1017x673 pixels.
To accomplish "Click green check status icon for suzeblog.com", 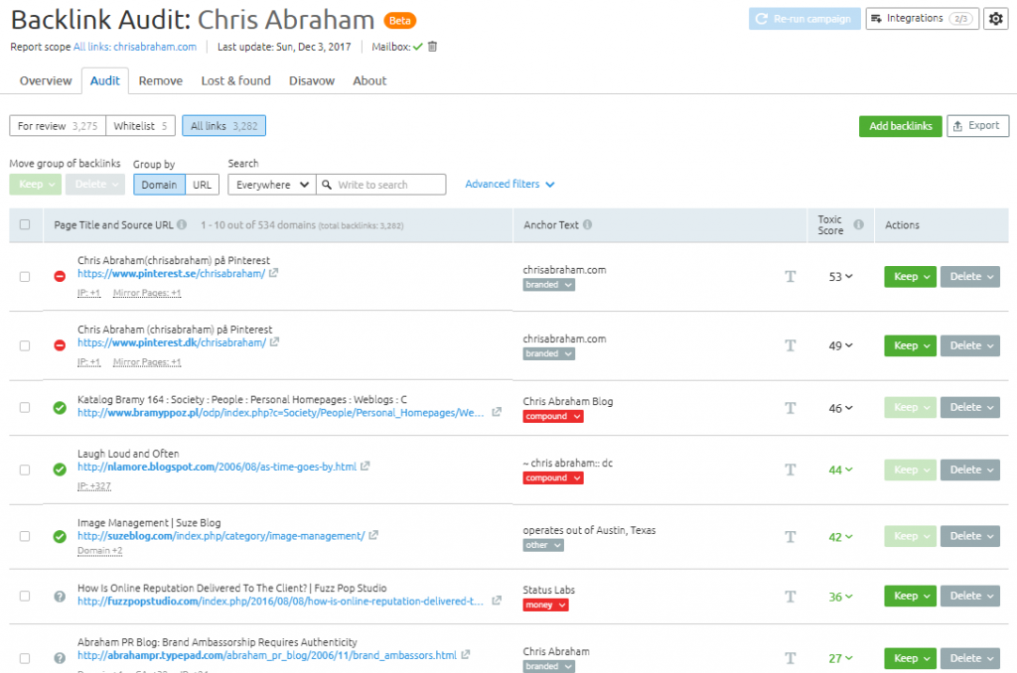I will [60, 536].
